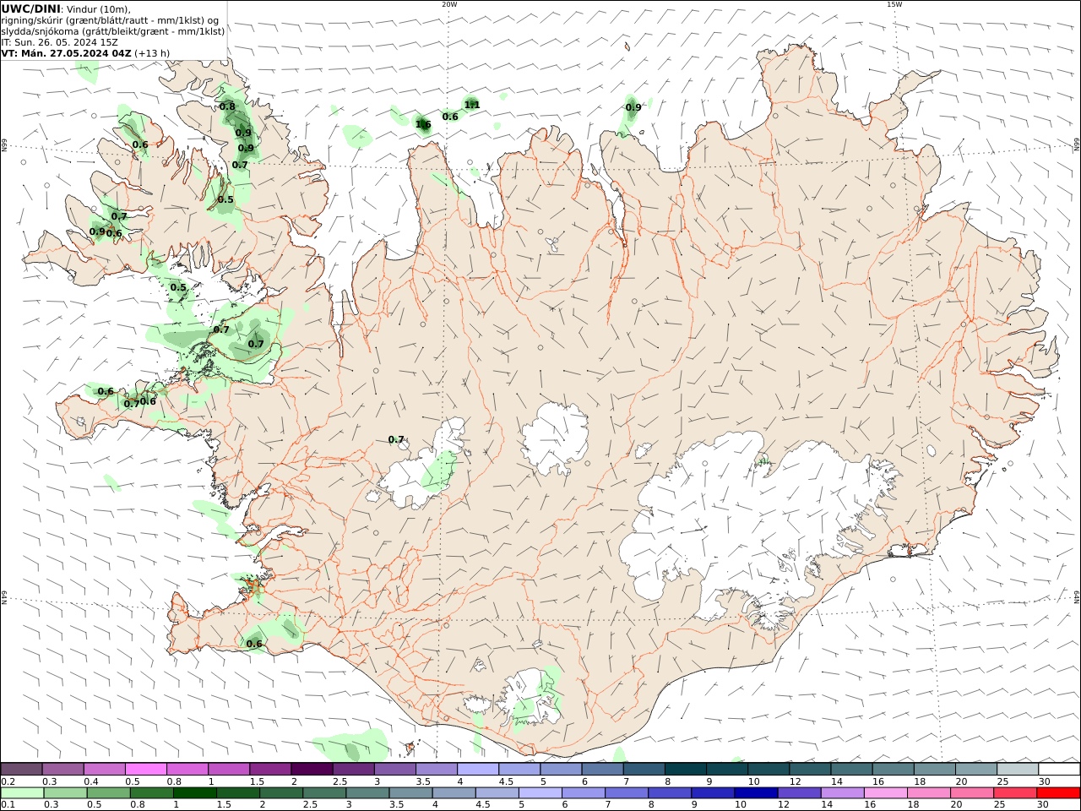
Task: Click the lower legend green swatch labelled 0.8
Action: [152, 793]
